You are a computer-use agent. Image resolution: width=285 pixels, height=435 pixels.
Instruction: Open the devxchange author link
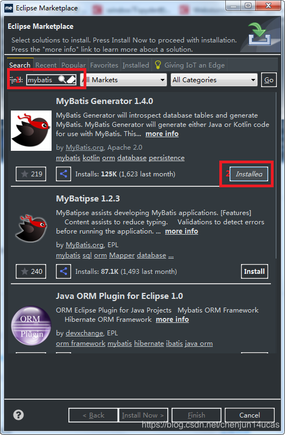pyautogui.click(x=84, y=333)
